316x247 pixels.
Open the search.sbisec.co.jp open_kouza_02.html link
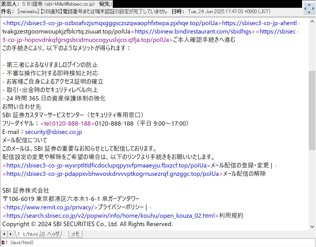tap(111, 215)
